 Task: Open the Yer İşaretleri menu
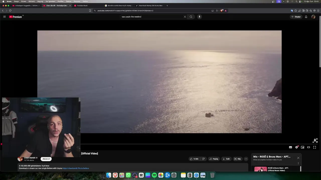click(50, 1)
